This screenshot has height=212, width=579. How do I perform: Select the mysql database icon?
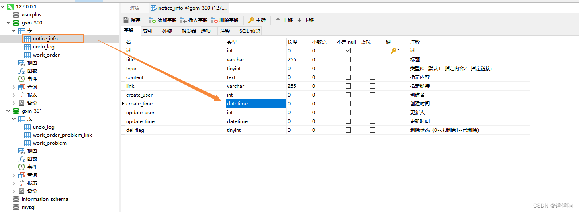coord(16,207)
